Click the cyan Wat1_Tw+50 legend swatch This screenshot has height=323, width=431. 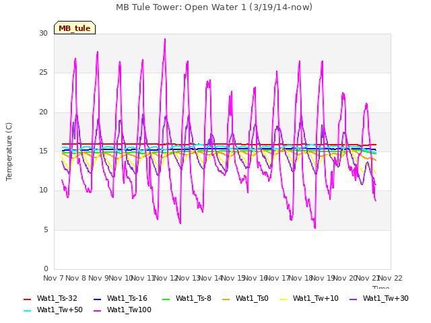27,311
